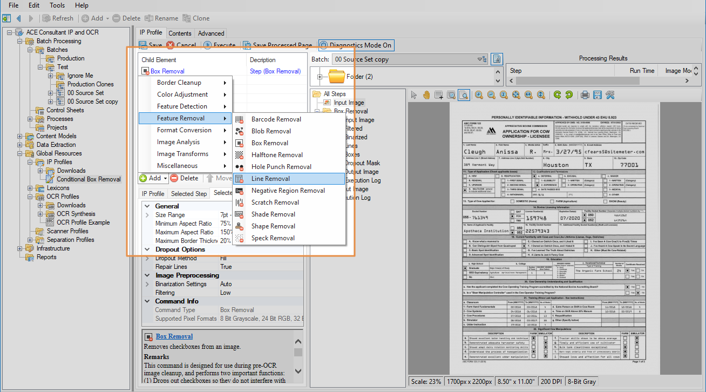Switch to the Contents tab
This screenshot has width=706, height=392.
180,33
